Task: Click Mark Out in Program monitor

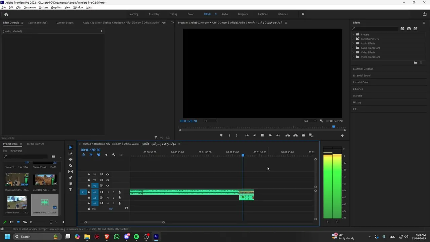Action: click(x=237, y=135)
